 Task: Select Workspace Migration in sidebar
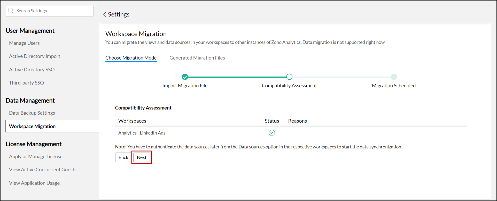(32, 126)
